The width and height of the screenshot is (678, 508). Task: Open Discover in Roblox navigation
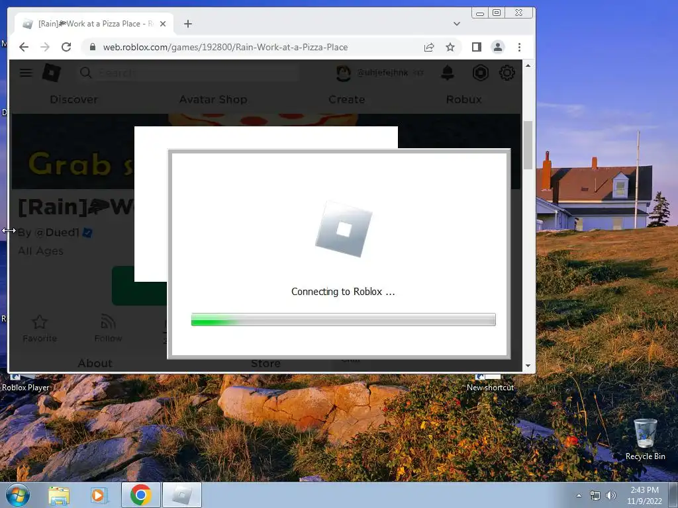click(x=73, y=99)
